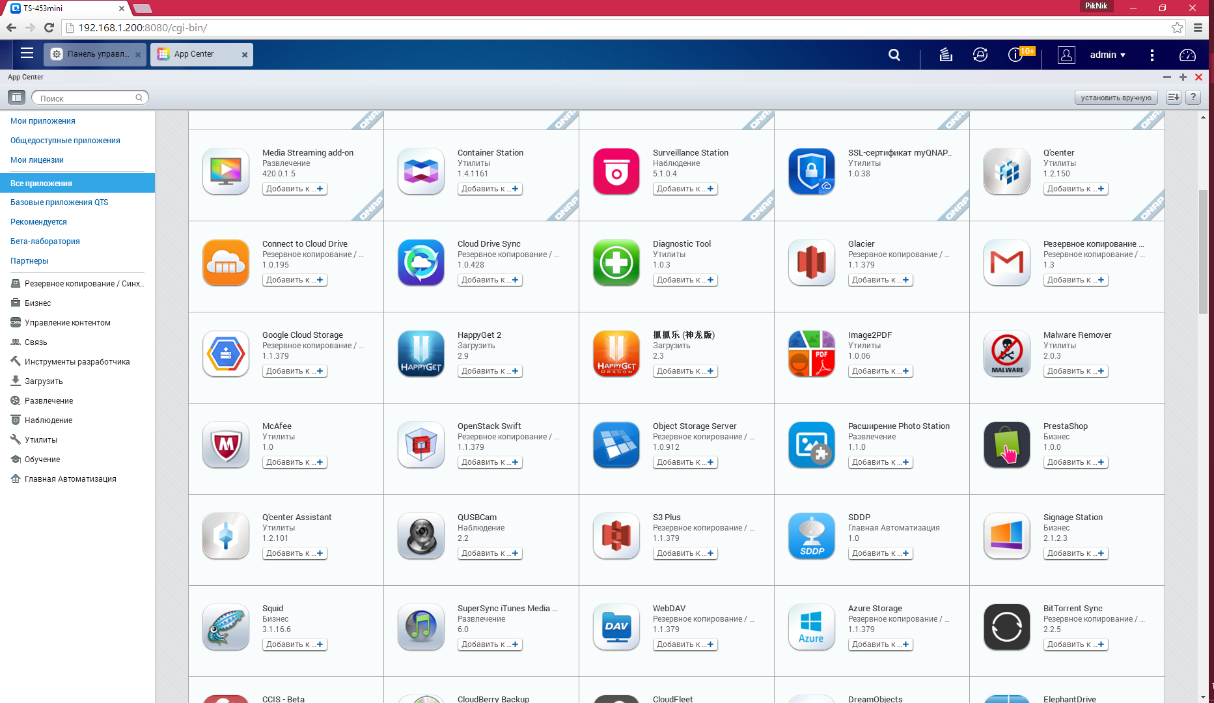
Task: Close the App Center taskbar tab
Action: (x=245, y=55)
